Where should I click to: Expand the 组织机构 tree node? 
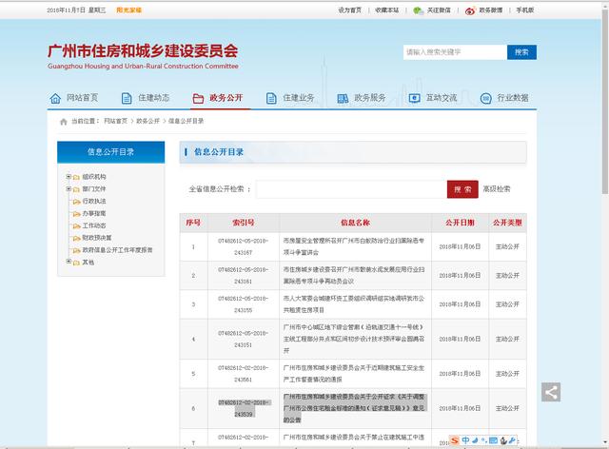point(69,177)
